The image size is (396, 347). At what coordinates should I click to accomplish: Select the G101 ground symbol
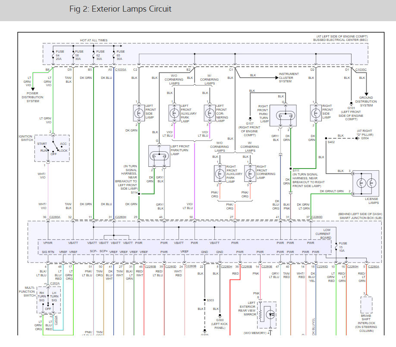[351, 104]
